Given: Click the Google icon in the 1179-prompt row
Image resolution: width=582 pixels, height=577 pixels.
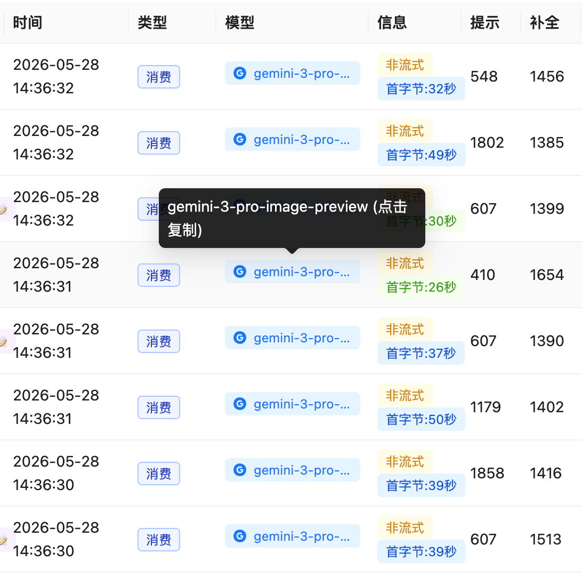Looking at the screenshot, I should pos(240,404).
